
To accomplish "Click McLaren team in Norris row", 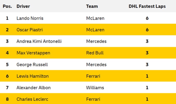I will tap(95, 18).
